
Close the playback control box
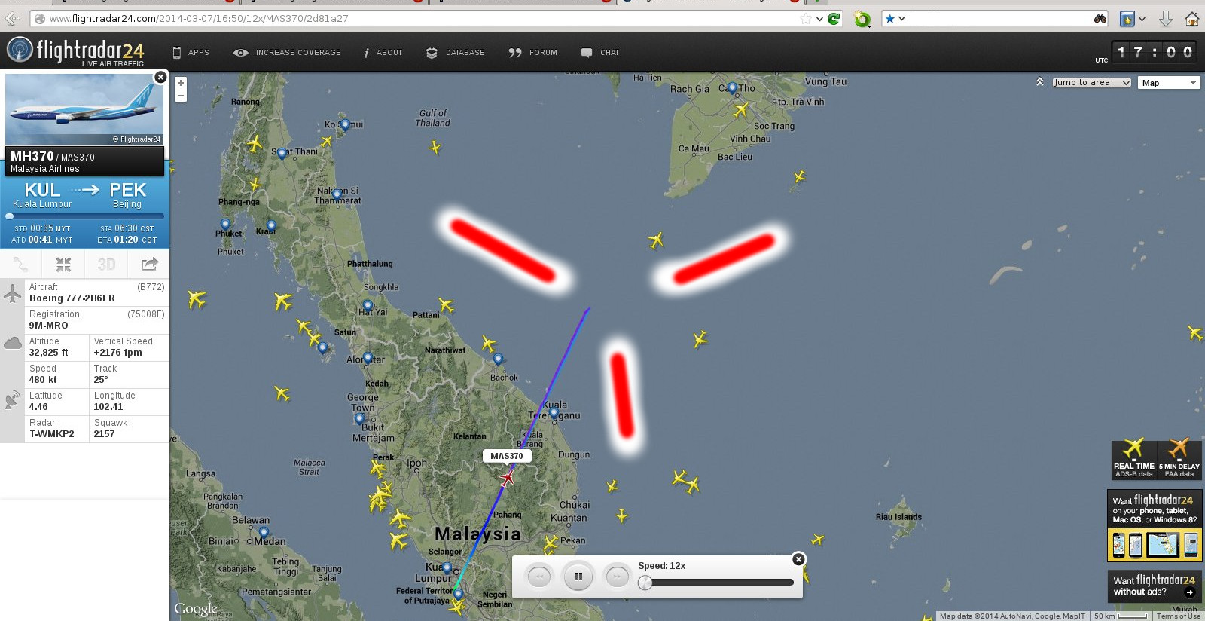[x=798, y=559]
